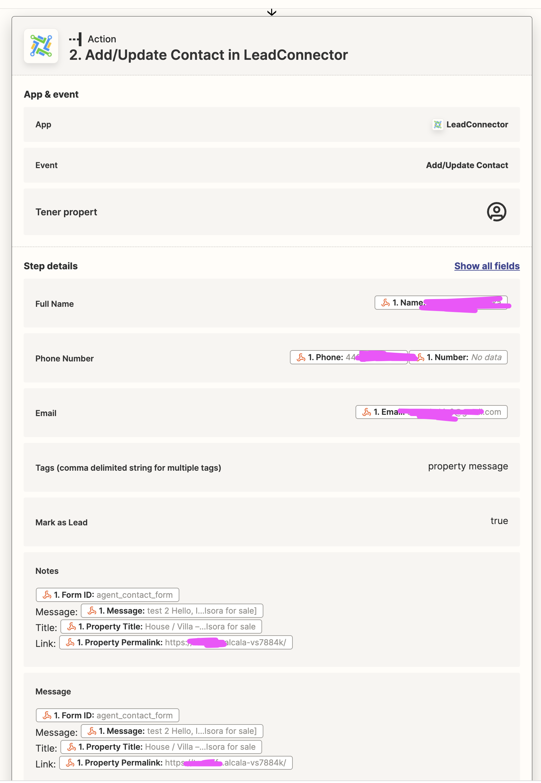Click webhook icon in Phone pill
The width and height of the screenshot is (541, 783).
(301, 358)
